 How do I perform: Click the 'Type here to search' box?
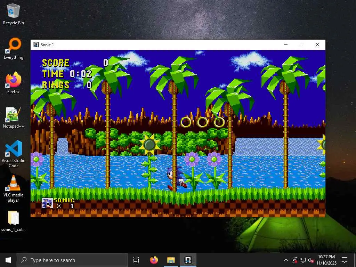(x=72, y=260)
